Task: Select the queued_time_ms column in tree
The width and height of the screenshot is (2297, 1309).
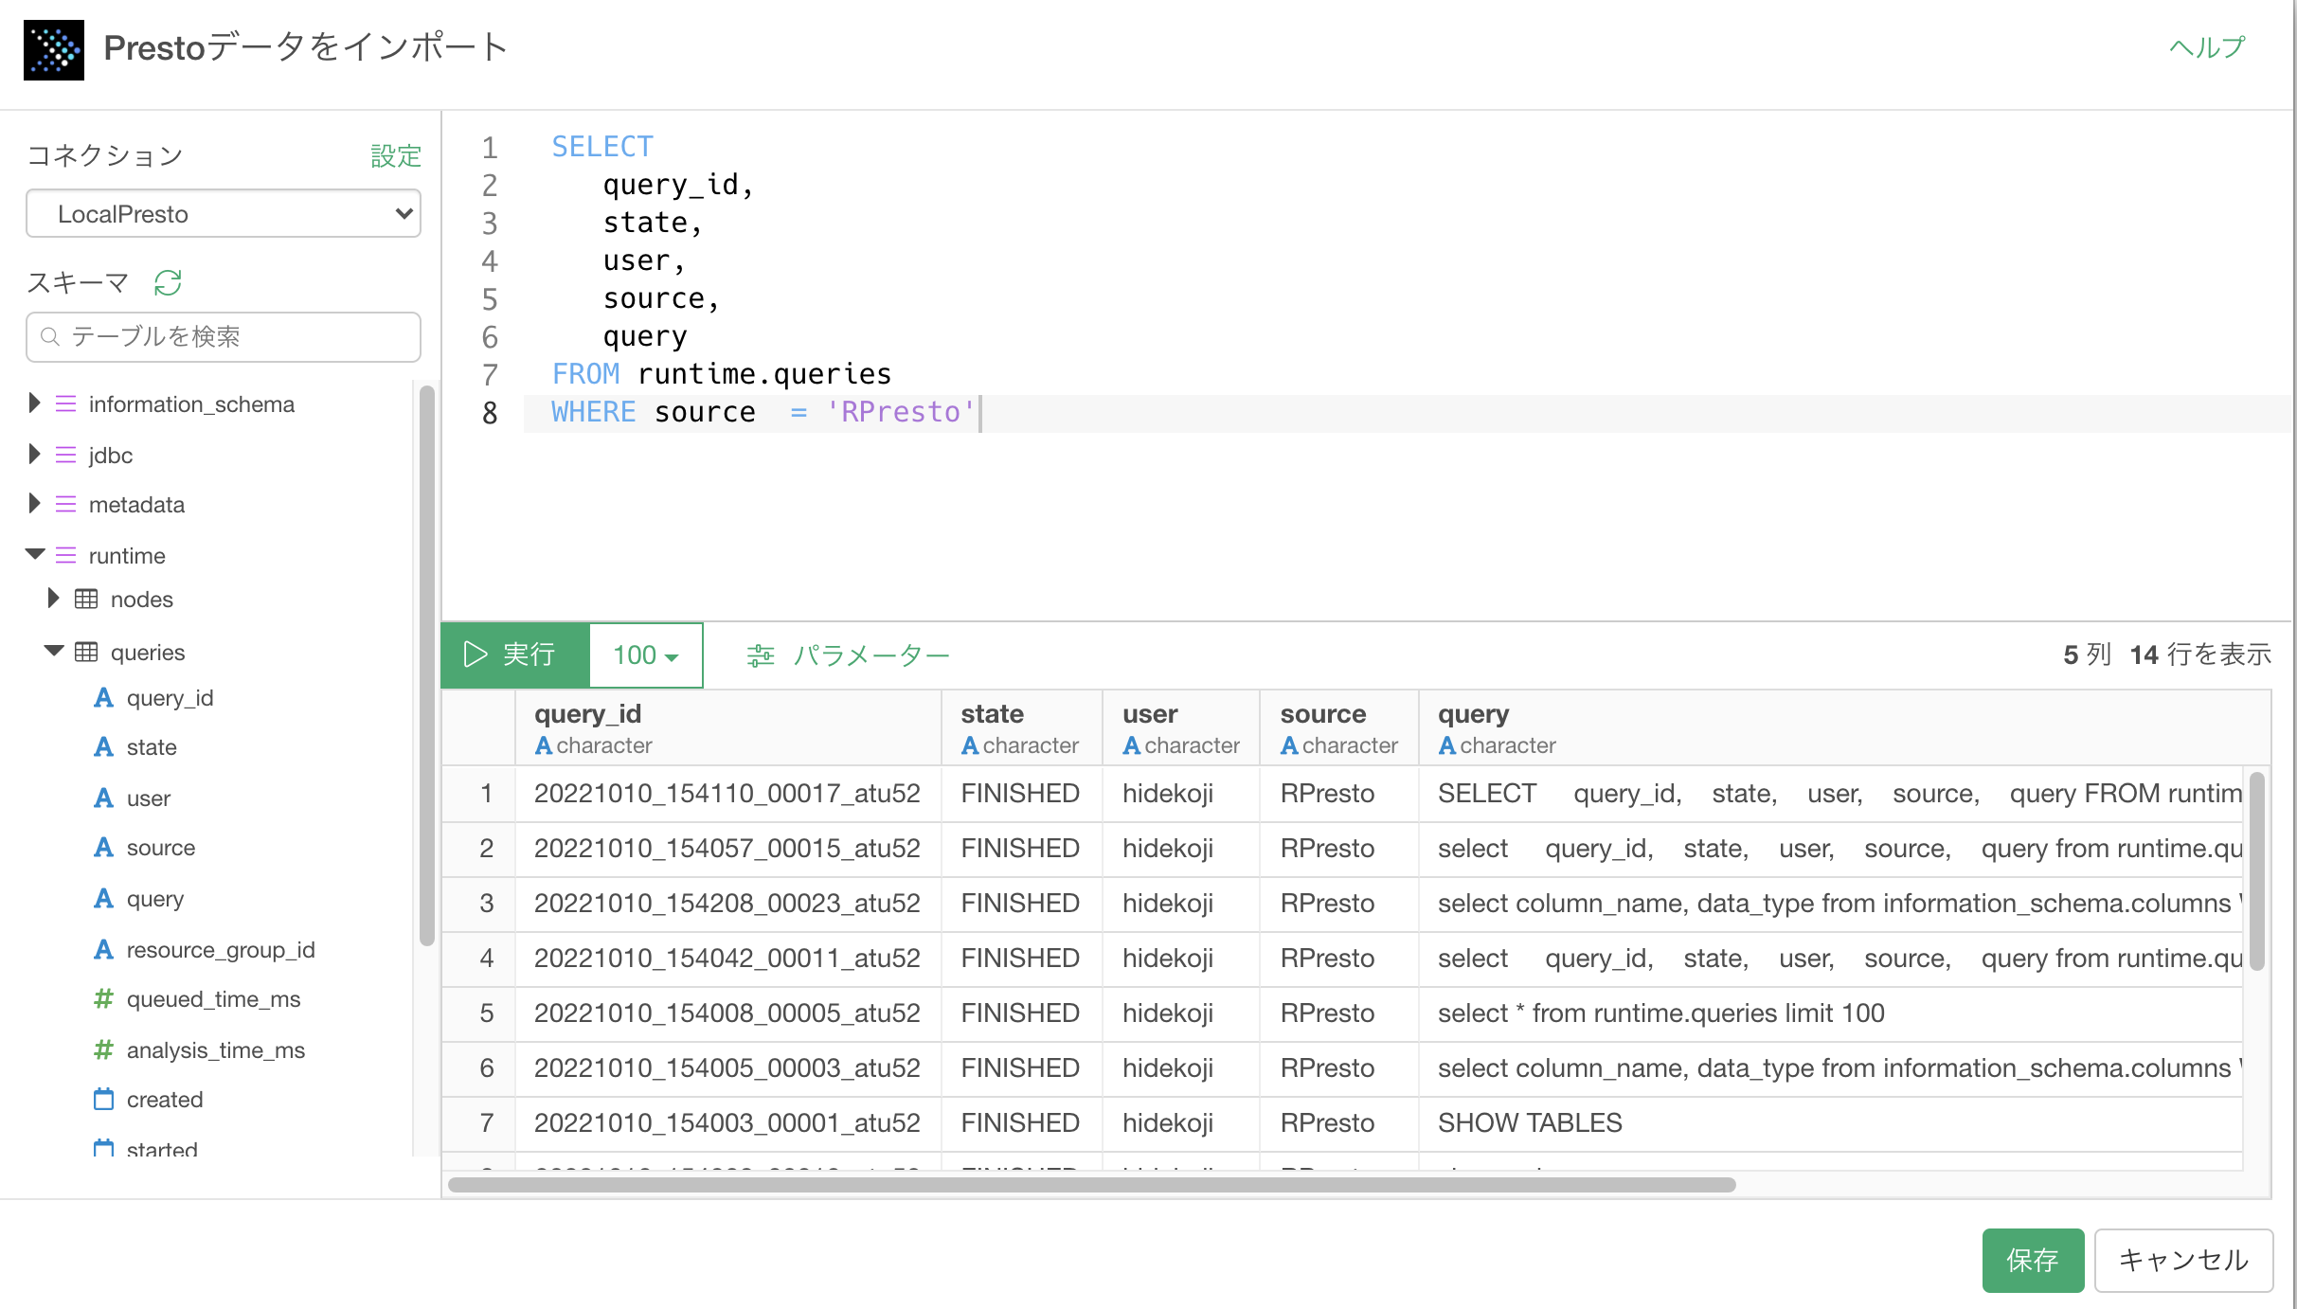Action: pos(214,999)
